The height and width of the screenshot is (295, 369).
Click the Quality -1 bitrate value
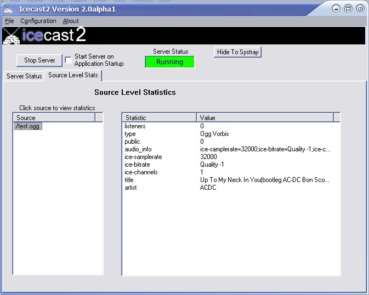point(212,164)
